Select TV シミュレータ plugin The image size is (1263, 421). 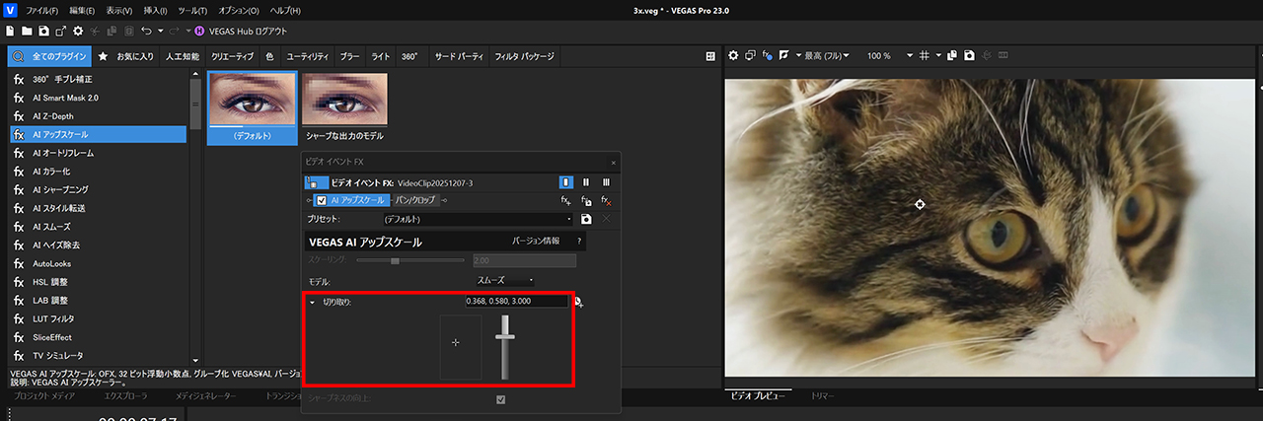click(x=98, y=355)
